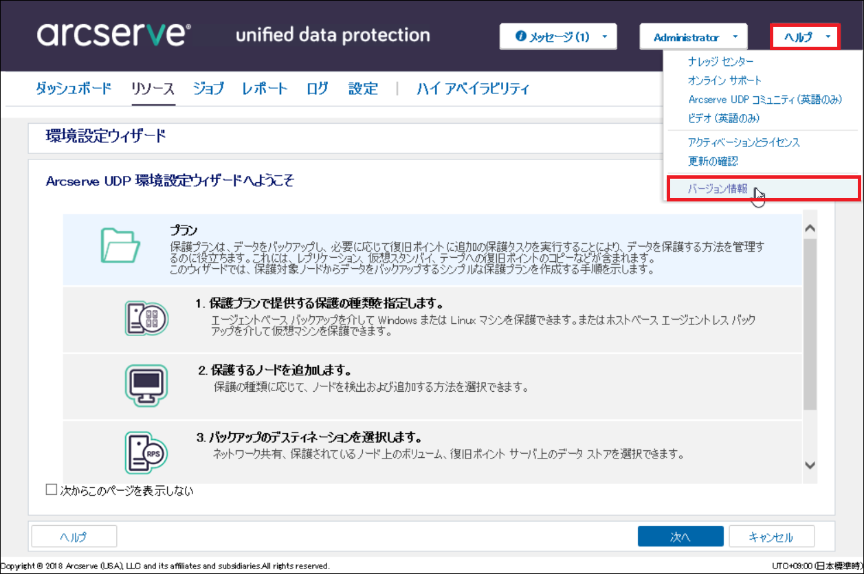864x574 pixels.
Task: Click the arcserve logo
Action: (114, 34)
